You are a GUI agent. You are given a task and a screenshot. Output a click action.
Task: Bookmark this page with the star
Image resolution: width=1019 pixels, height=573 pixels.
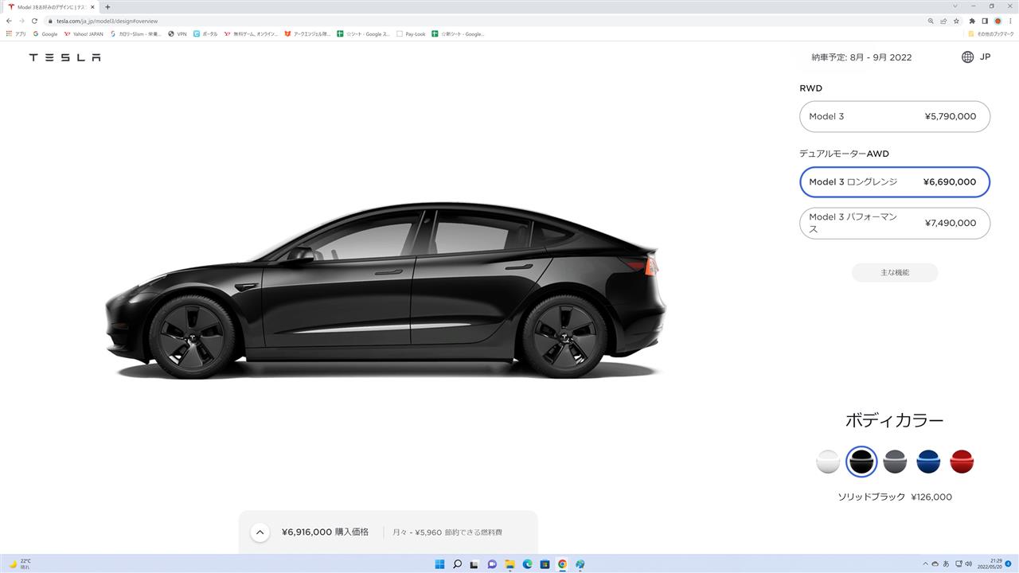click(956, 21)
